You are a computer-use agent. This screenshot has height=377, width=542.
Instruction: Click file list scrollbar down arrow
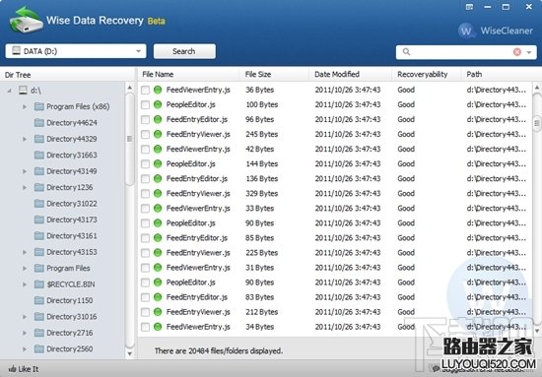537,331
